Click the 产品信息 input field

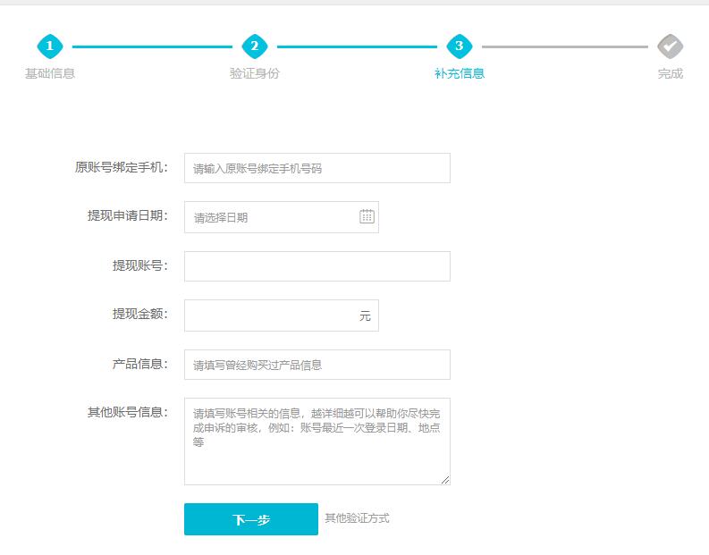tap(317, 365)
